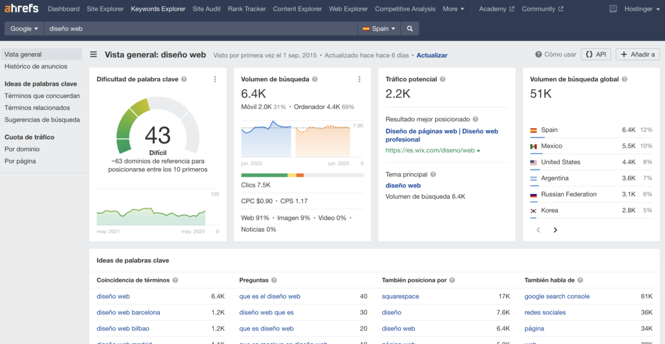Viewport: 665px width, 344px height.
Task: Select Términos que concuerdan in sidebar
Action: pos(42,96)
